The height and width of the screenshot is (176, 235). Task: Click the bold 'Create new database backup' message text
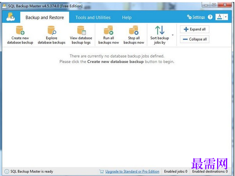116,61
